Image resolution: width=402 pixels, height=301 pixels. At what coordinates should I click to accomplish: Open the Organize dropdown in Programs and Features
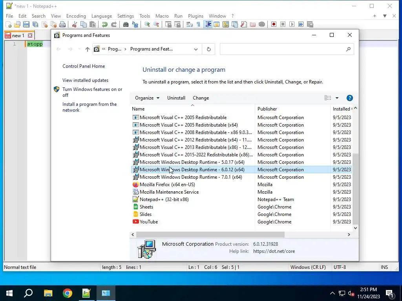(147, 98)
